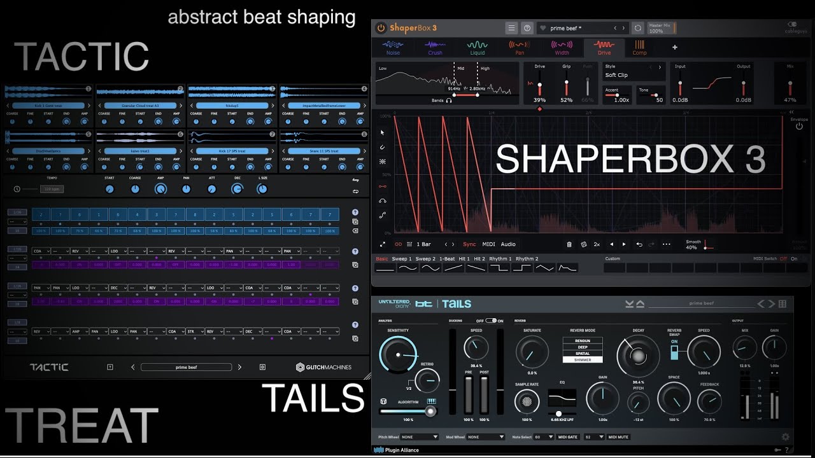Toggle the Tails Ducking off/on switch
Image resolution: width=815 pixels, height=458 pixels.
coord(490,321)
